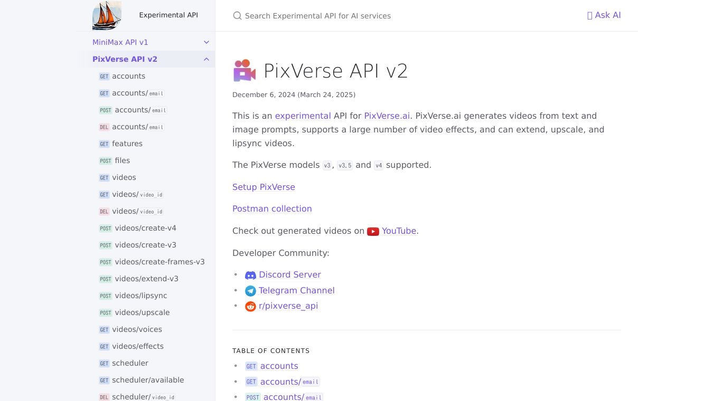Visit the r/pixverse_api subreddit link

point(288,306)
